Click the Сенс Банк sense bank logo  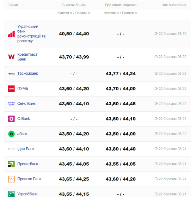point(11,104)
